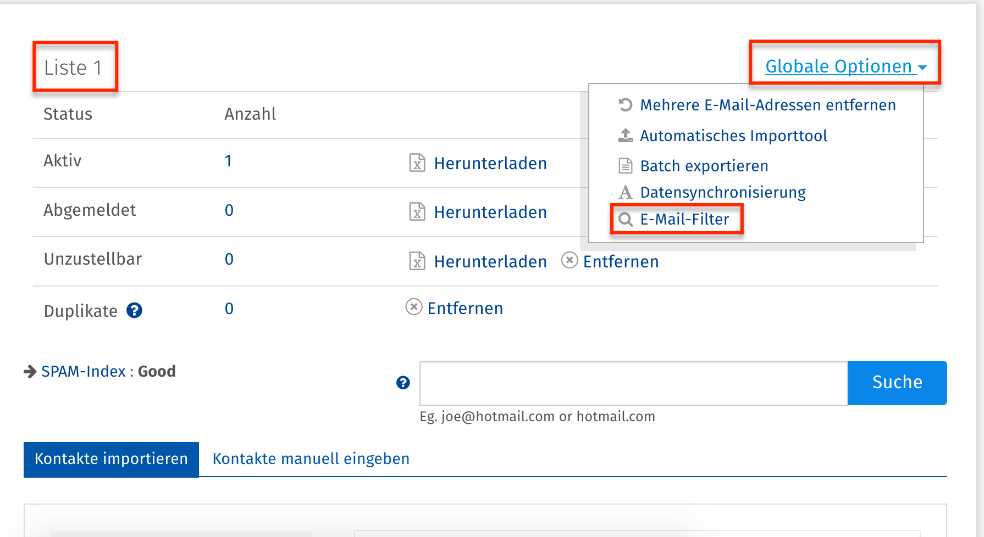Screen dimensions: 984x537
Task: Click the remove icon in Duplikate row
Action: [x=414, y=307]
